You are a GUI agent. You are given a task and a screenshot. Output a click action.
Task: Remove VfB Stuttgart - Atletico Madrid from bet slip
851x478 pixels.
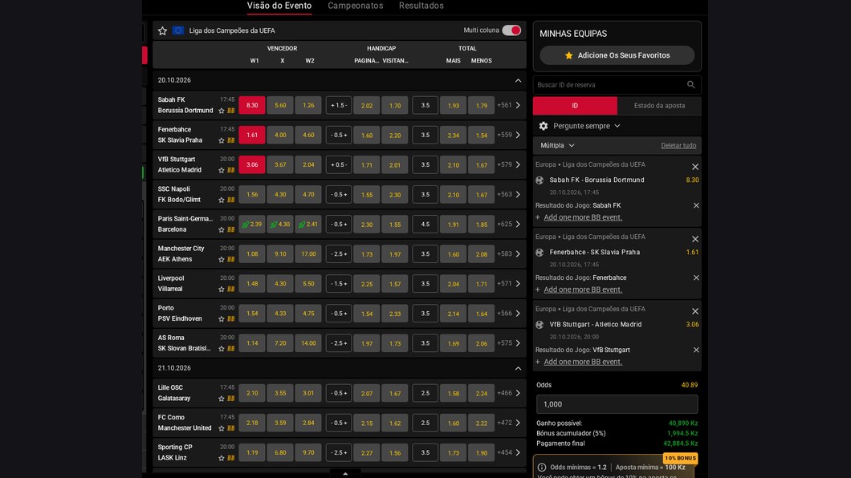[x=695, y=311]
